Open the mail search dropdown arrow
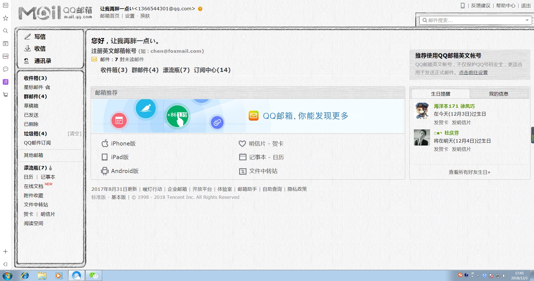The height and width of the screenshot is (281, 534). (x=527, y=20)
